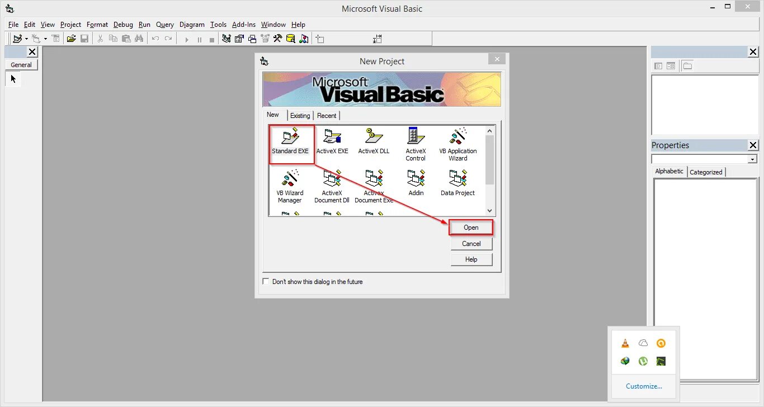Click the Find binoculars icon

(139, 39)
